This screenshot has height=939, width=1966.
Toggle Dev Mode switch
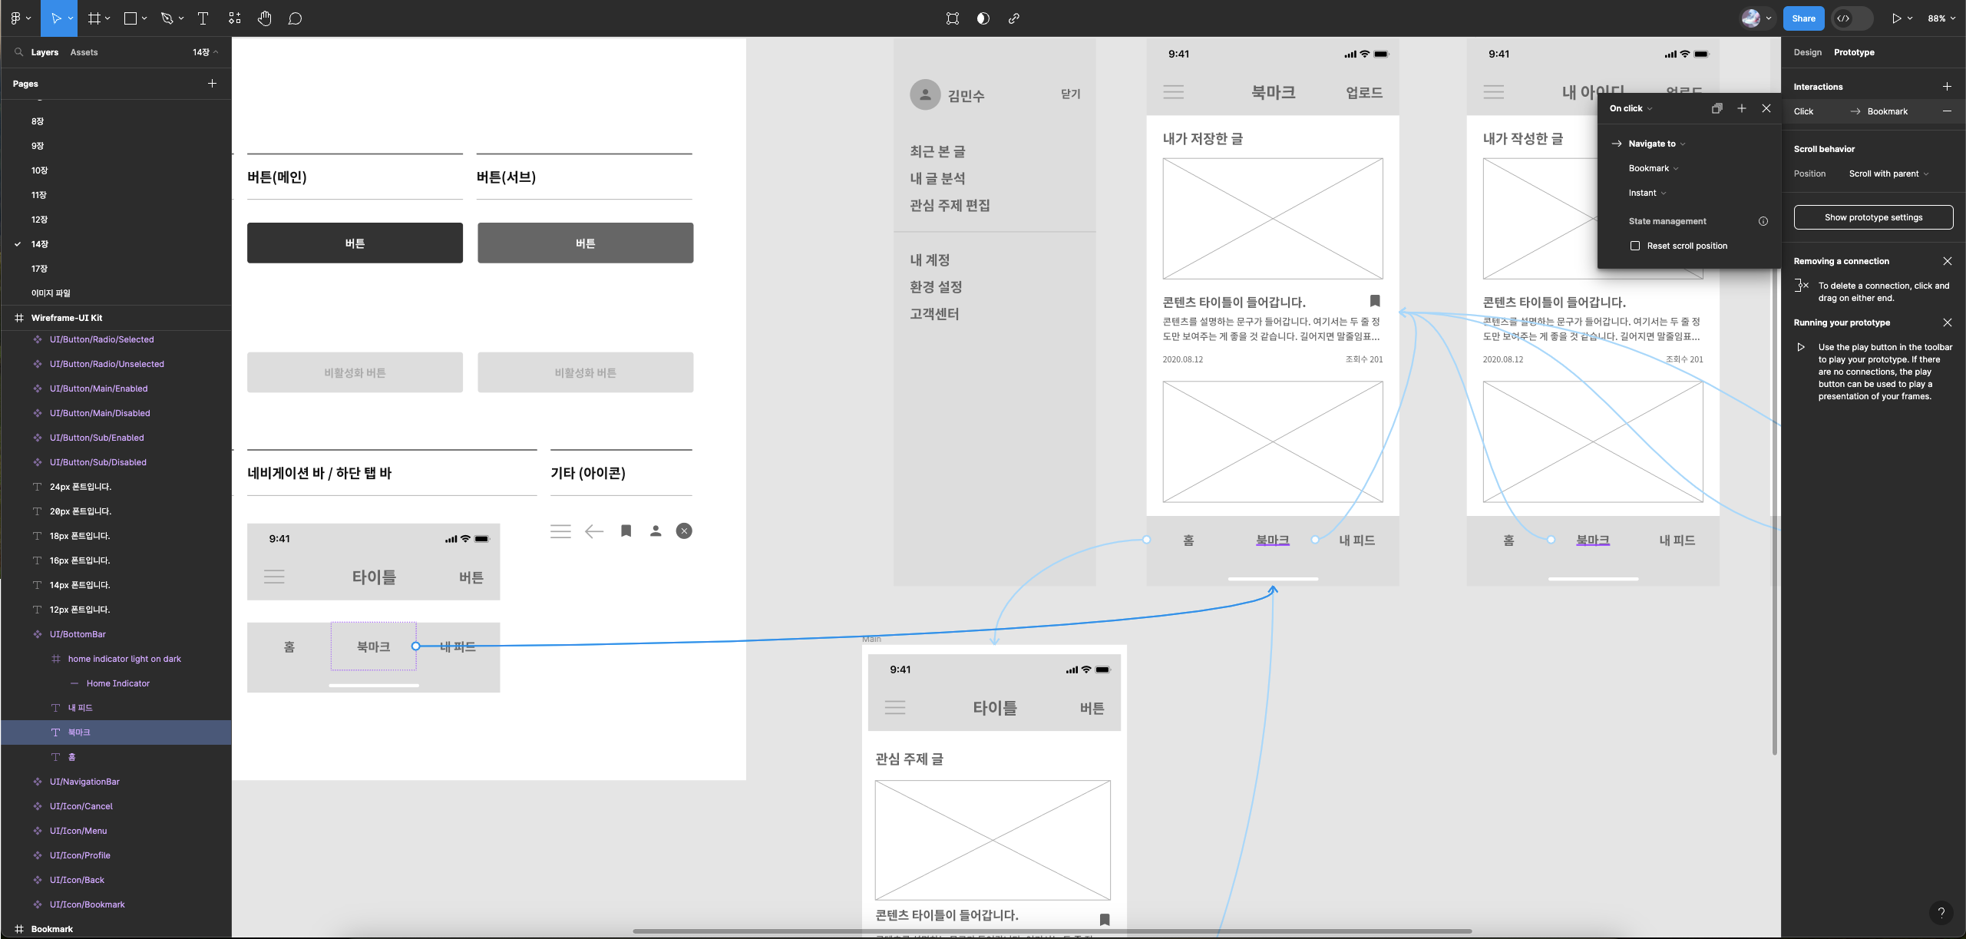click(x=1852, y=18)
